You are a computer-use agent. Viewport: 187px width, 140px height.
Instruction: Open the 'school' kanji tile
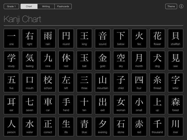(x=48, y=82)
